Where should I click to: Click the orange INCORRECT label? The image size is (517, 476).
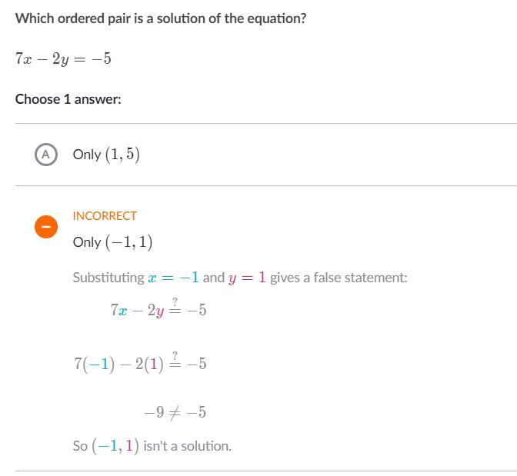coord(105,216)
